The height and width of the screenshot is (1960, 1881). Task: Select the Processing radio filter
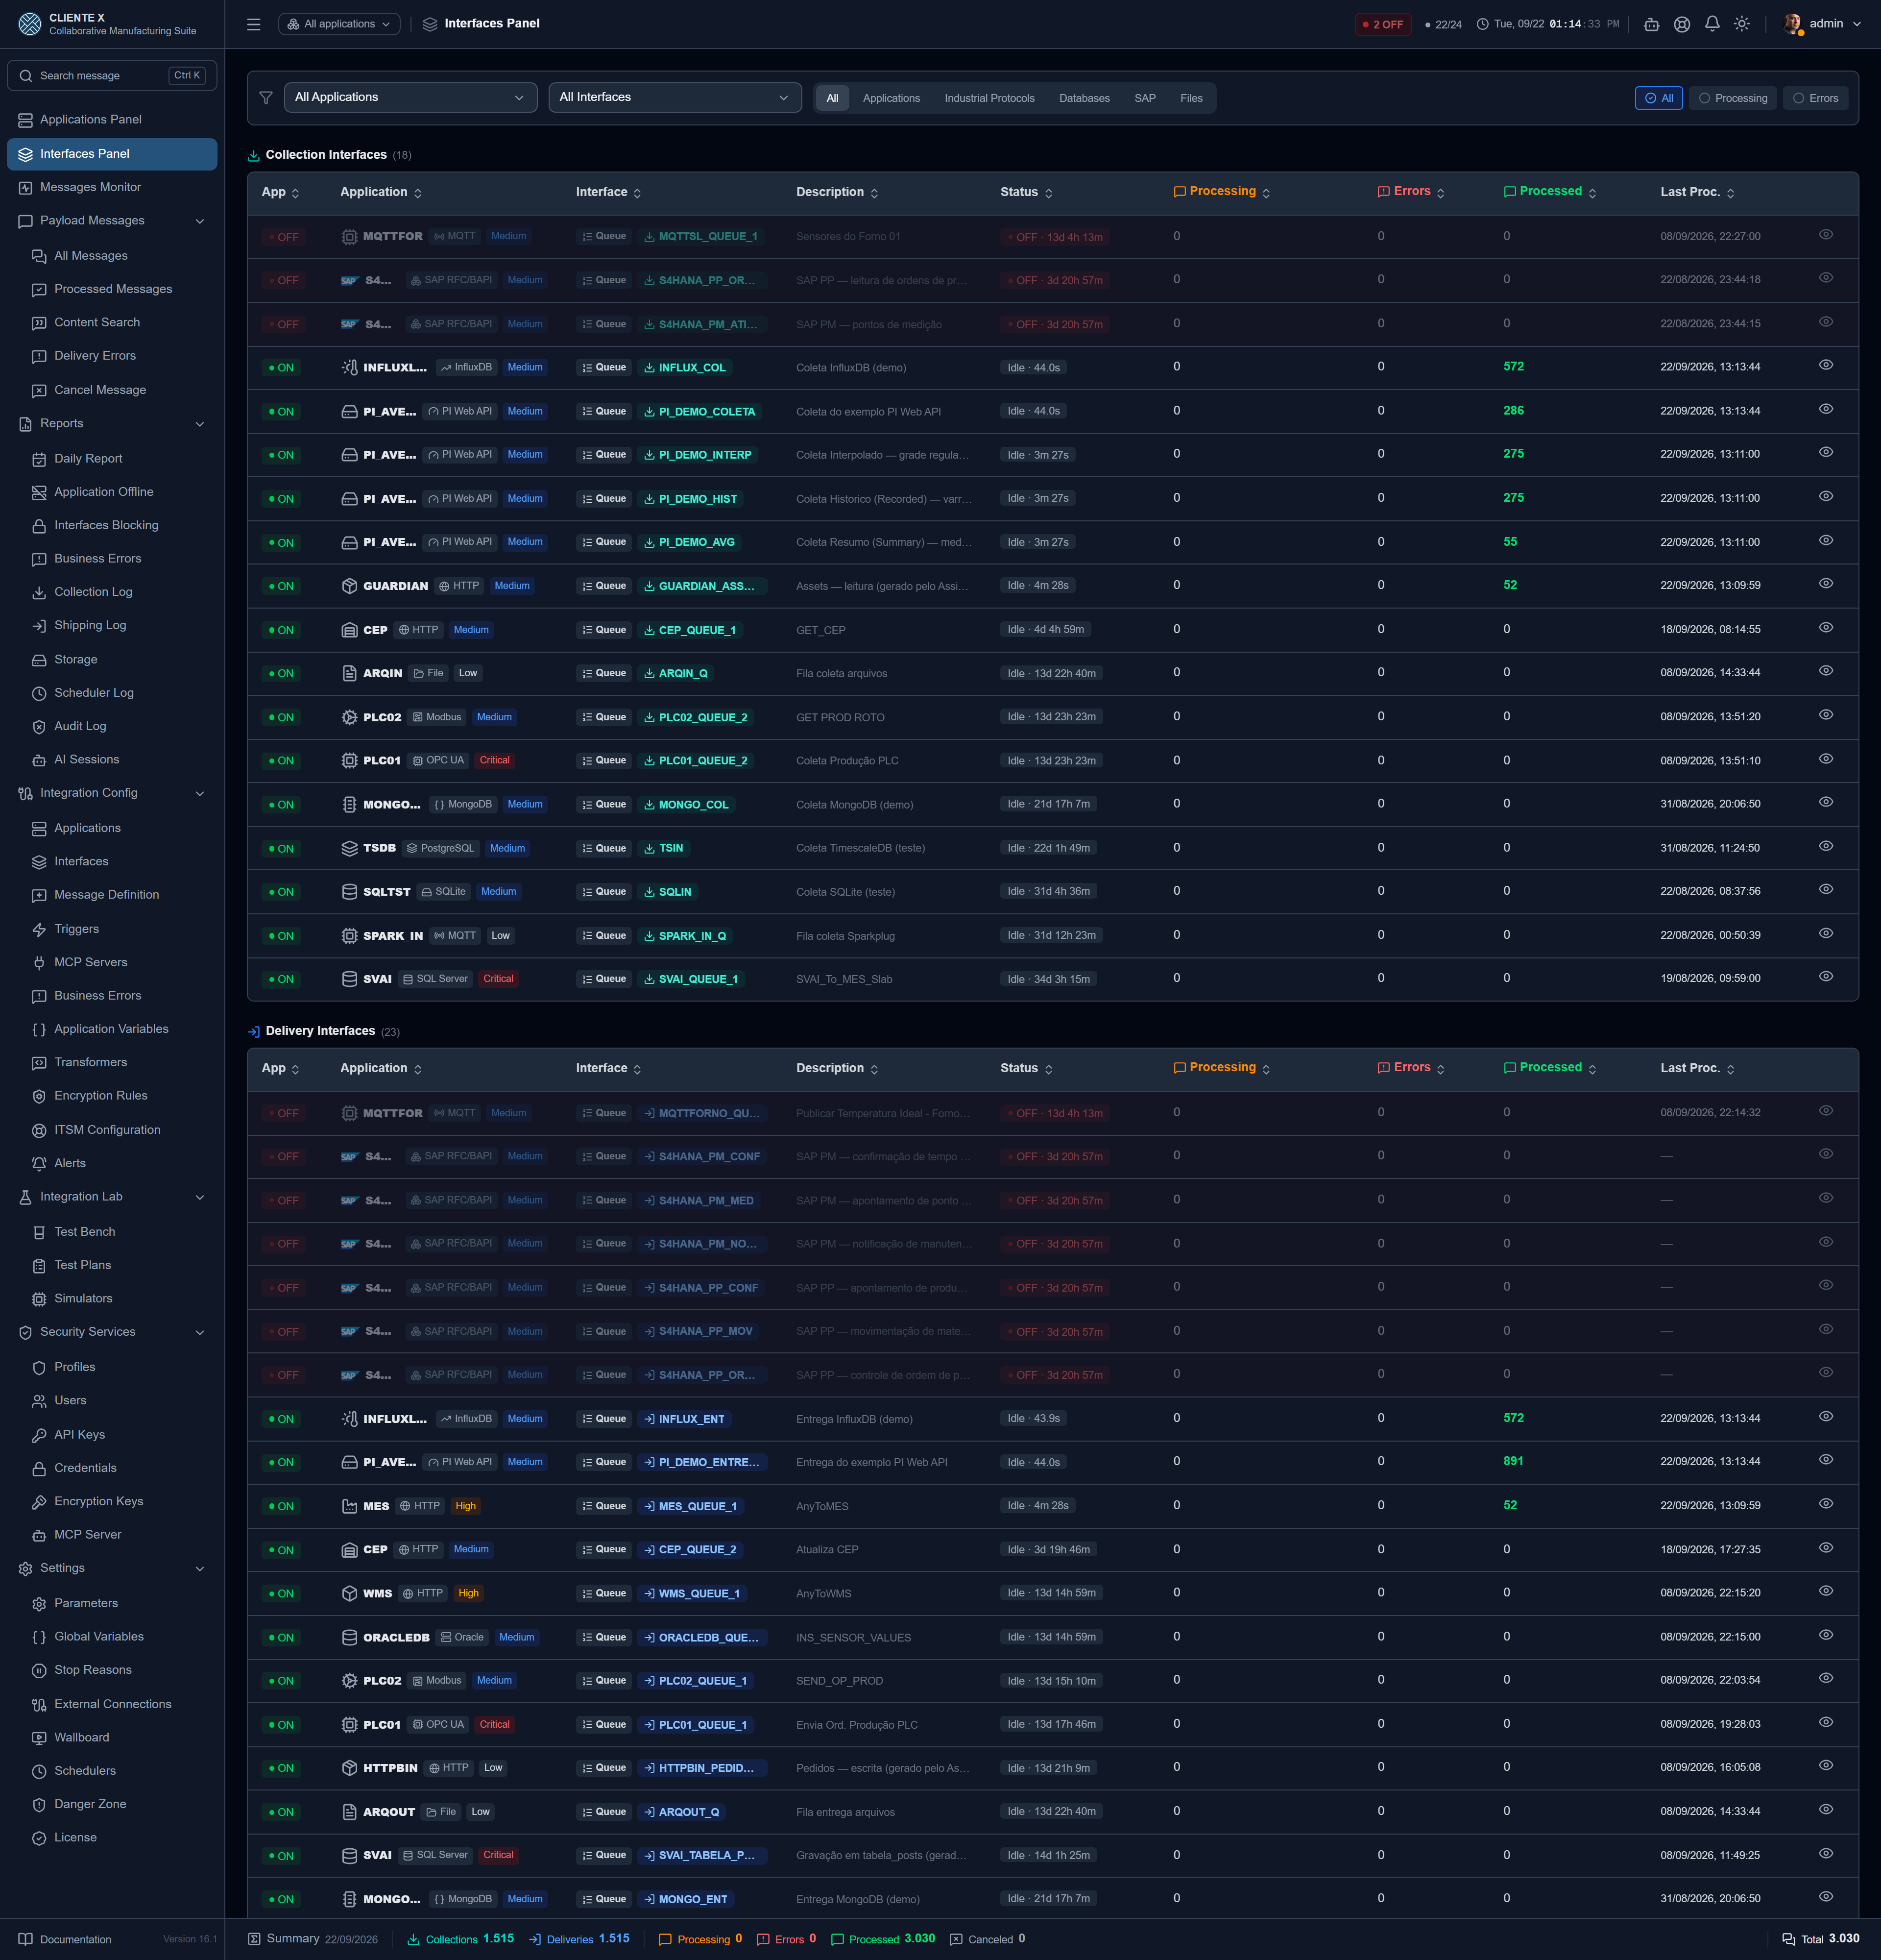click(x=1733, y=98)
